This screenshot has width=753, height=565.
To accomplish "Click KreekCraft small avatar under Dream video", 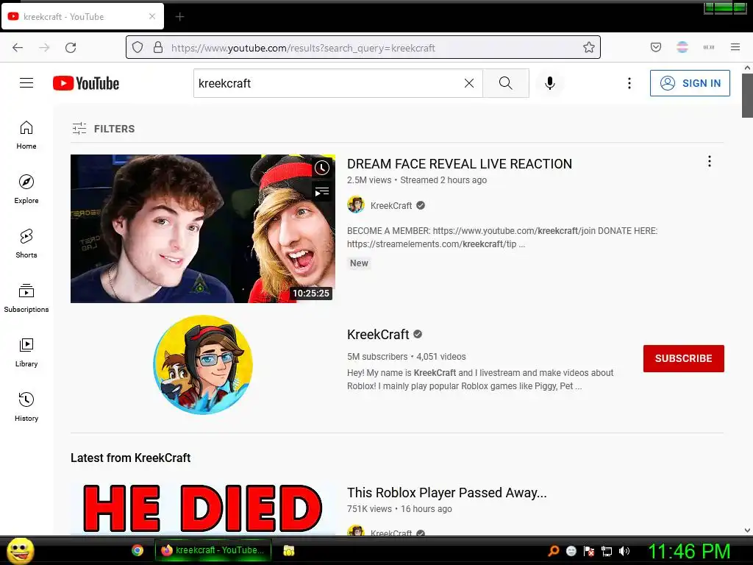I will pos(356,205).
